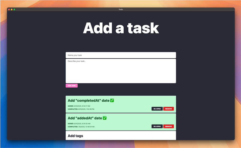The height and width of the screenshot is (148, 241).
Task: Select the 'Add "addedAt" date' task title
Action: (x=85, y=118)
